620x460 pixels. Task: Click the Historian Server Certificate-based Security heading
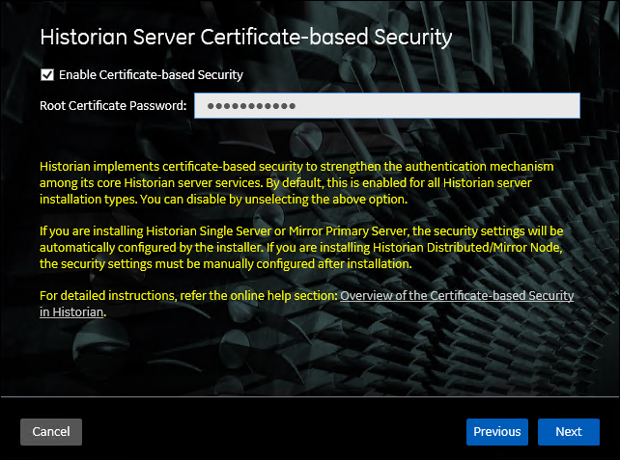[246, 37]
